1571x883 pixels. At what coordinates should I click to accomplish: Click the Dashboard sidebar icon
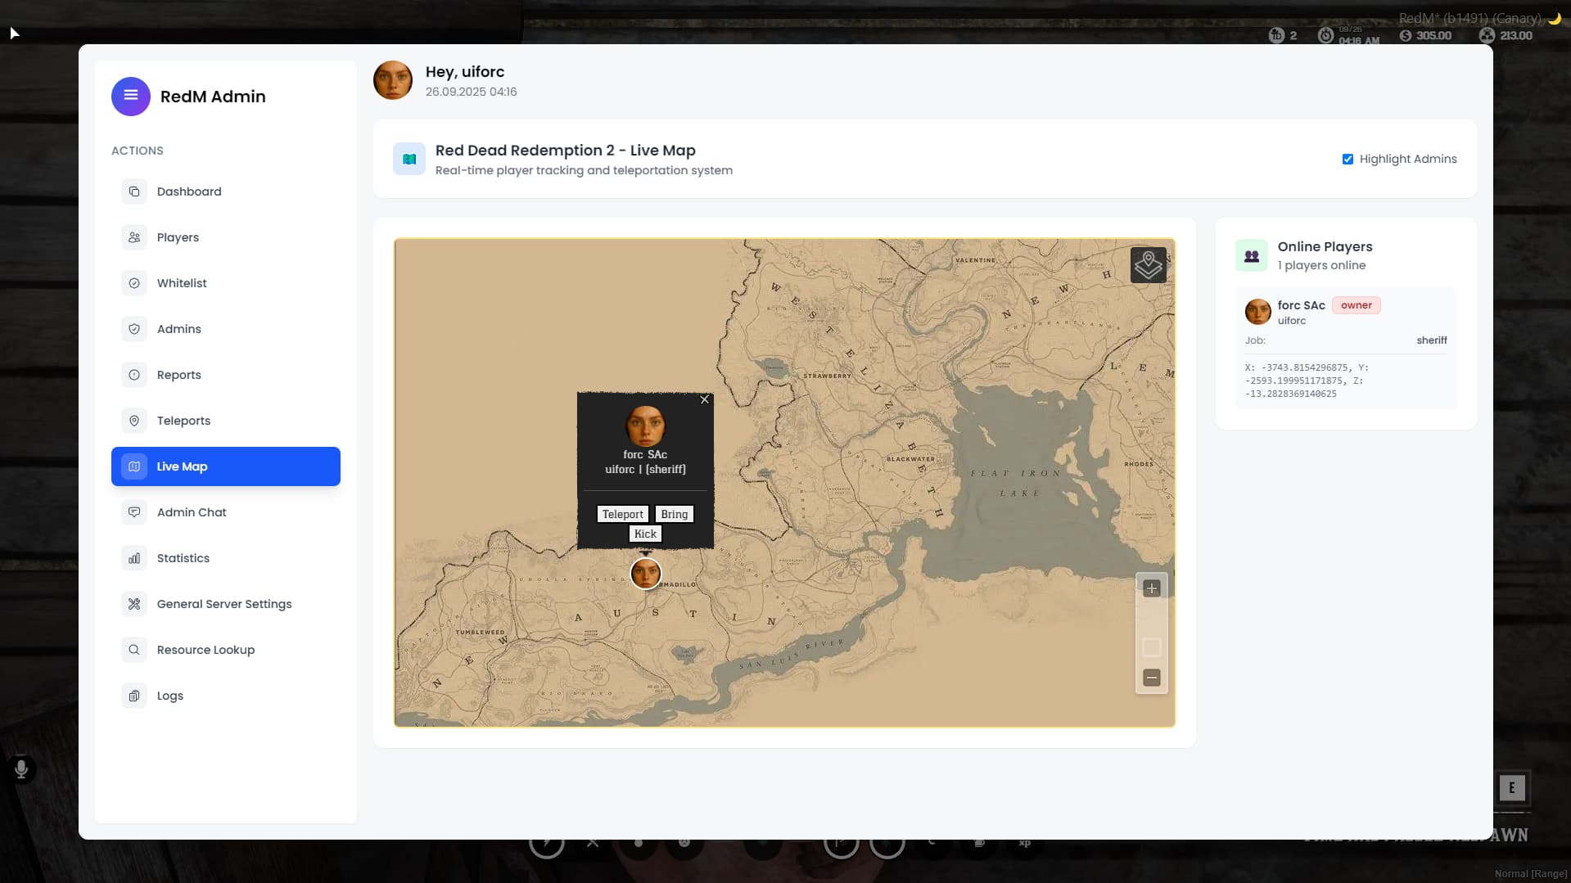click(x=134, y=191)
